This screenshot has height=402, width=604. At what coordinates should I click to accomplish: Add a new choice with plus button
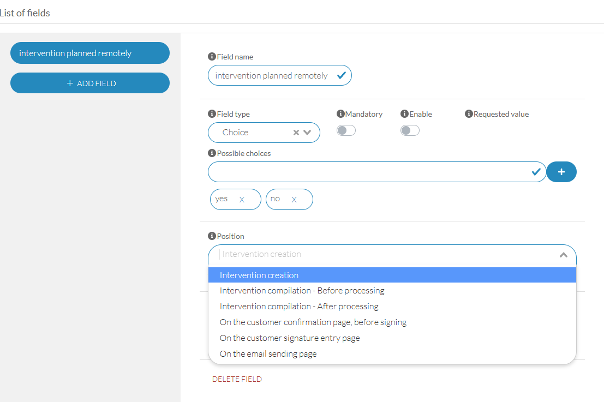(561, 172)
